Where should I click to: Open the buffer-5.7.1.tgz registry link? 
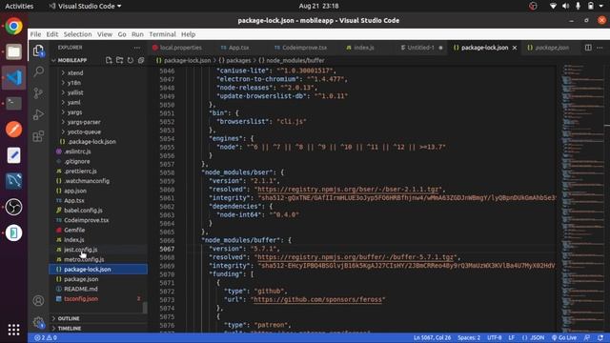pyautogui.click(x=356, y=257)
